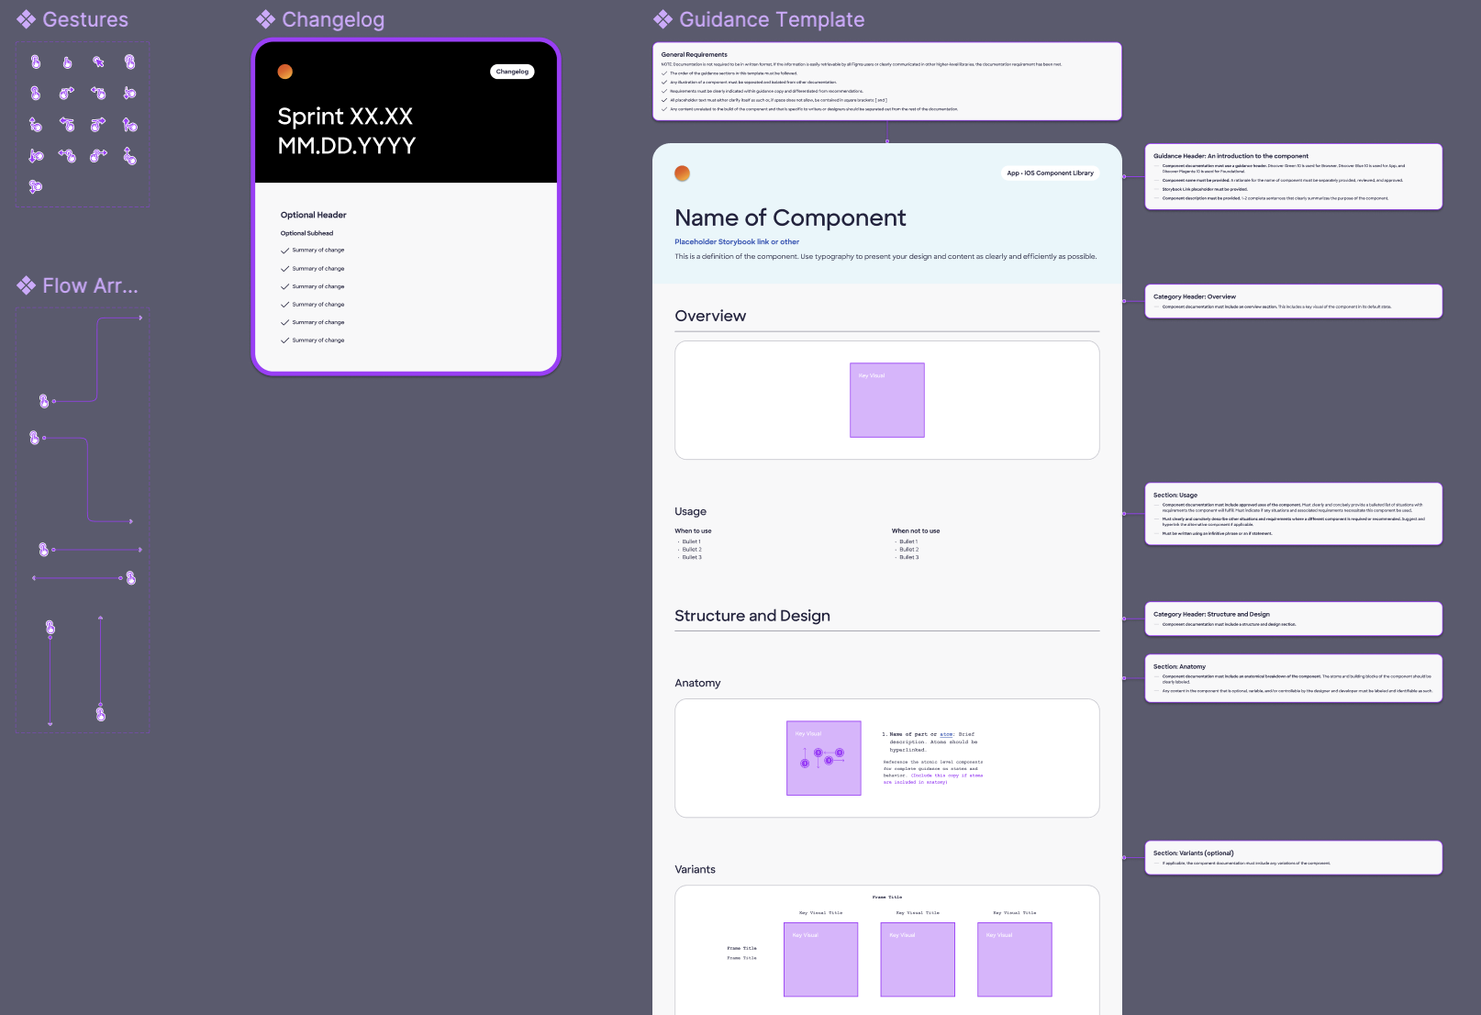Click the orange logo above Name of Component

[x=681, y=172]
